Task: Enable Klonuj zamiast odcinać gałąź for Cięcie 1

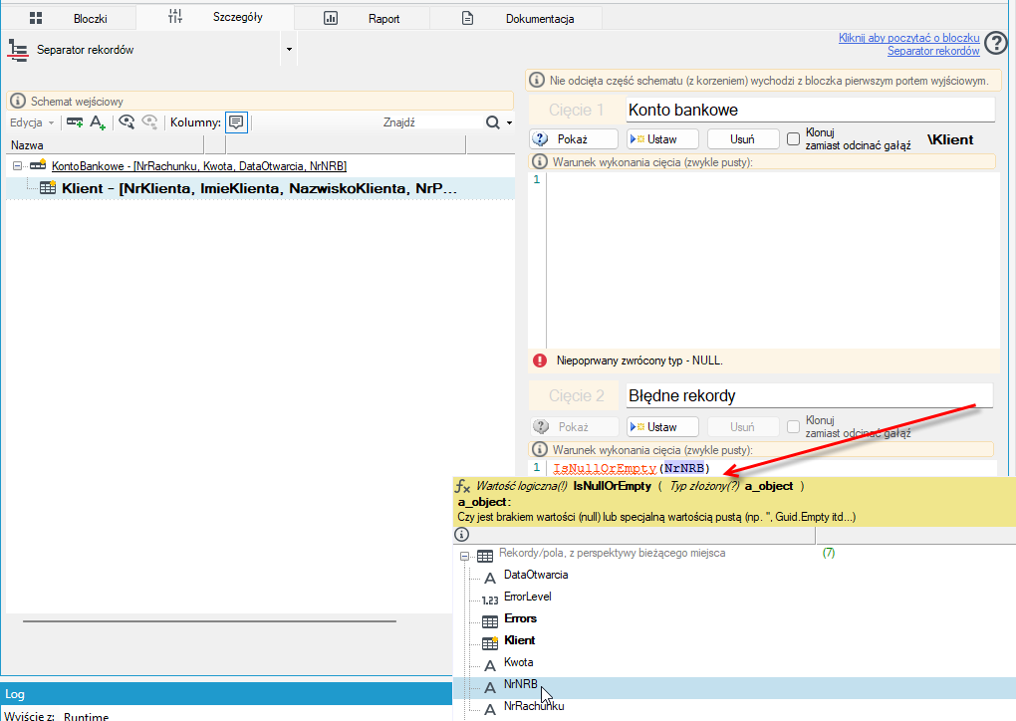Action: 793,138
